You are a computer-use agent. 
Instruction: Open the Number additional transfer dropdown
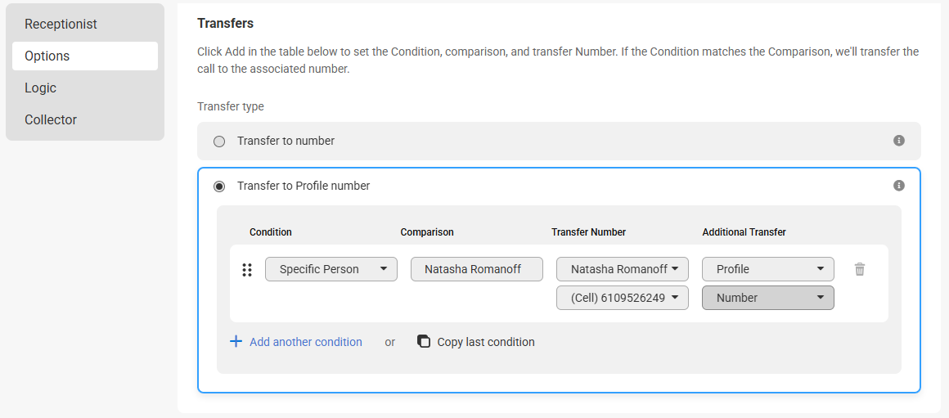(768, 298)
